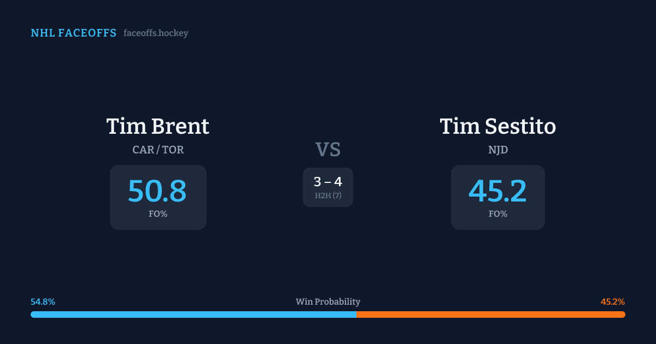Click the CAR / TOR team label
The height and width of the screenshot is (344, 656).
(158, 150)
